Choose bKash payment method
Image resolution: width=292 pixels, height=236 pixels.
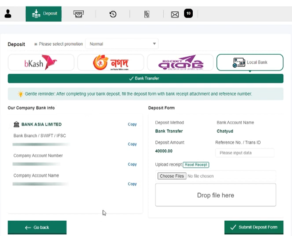pos(41,62)
